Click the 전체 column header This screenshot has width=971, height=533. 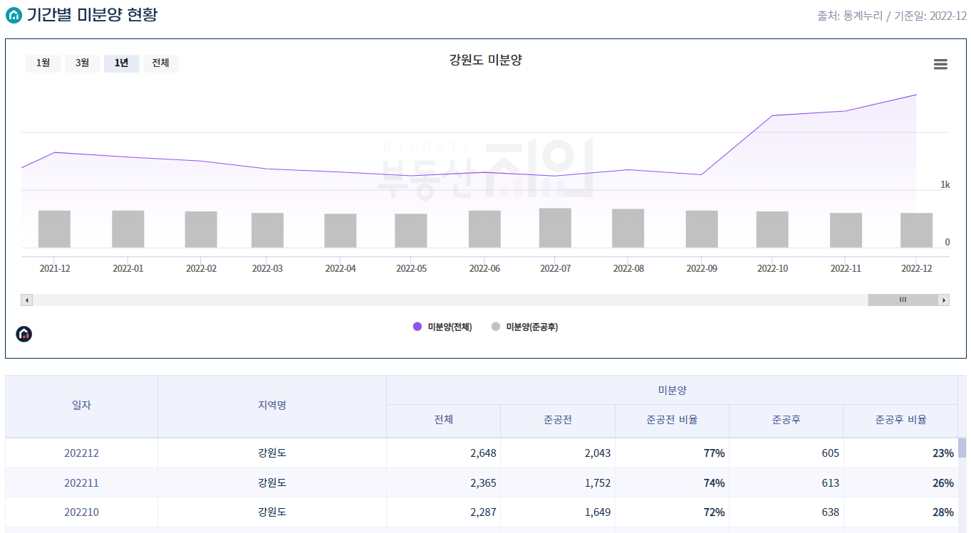pos(444,421)
